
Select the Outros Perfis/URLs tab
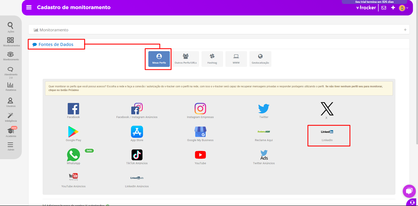tap(186, 59)
